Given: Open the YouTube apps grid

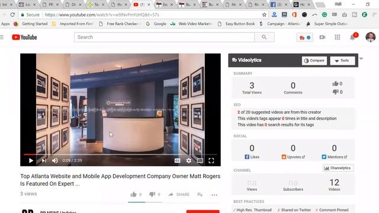Looking at the screenshot, I should [337, 37].
